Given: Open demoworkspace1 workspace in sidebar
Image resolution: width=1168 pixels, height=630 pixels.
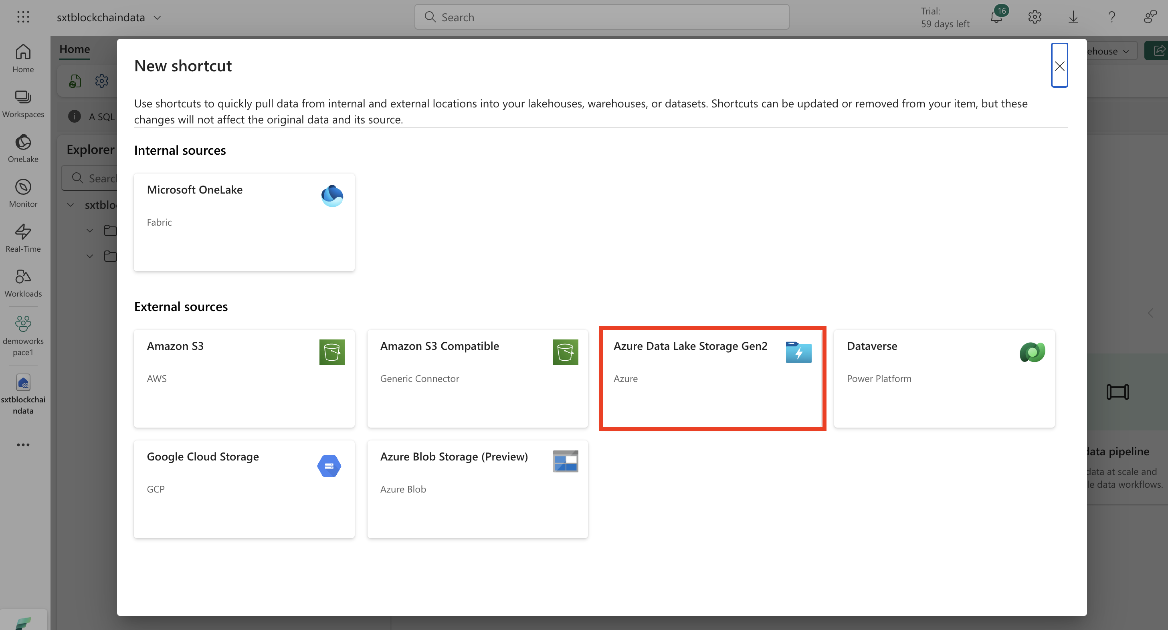Looking at the screenshot, I should [23, 335].
